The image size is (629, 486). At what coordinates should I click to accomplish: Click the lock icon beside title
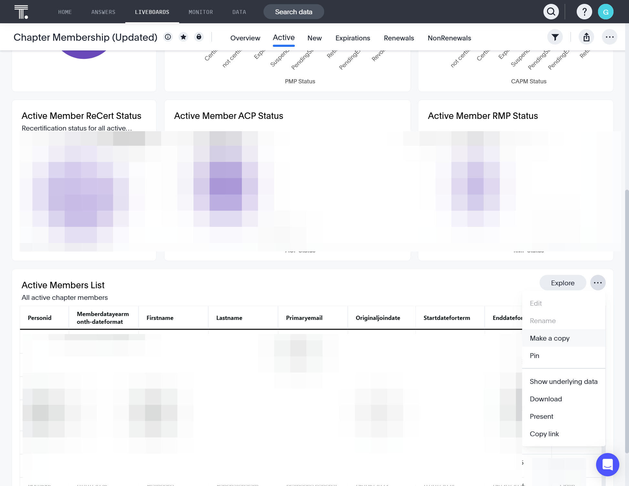pos(199,37)
